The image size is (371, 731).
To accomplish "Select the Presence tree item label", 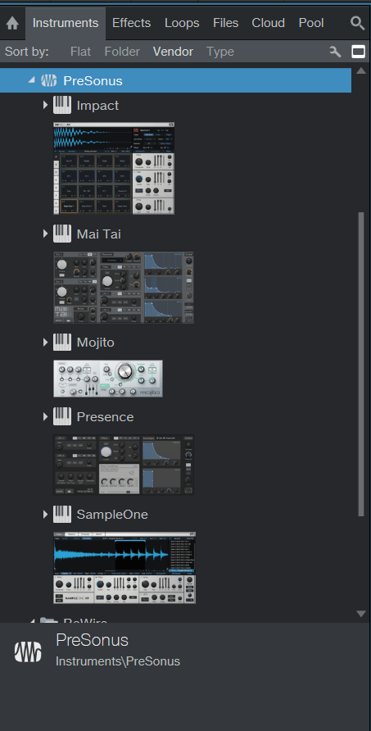I will coord(106,417).
